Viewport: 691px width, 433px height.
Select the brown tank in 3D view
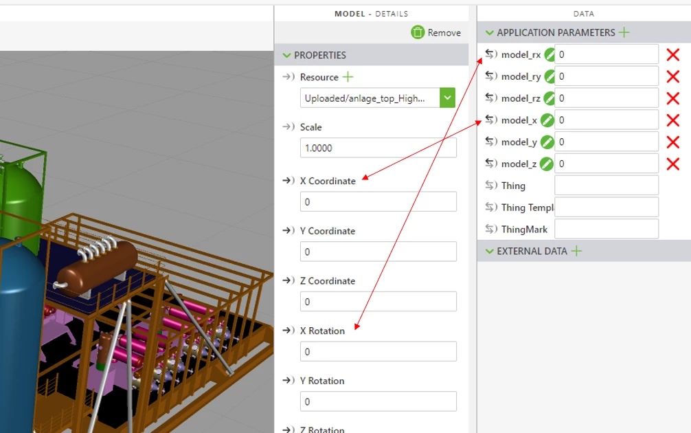[x=99, y=268]
